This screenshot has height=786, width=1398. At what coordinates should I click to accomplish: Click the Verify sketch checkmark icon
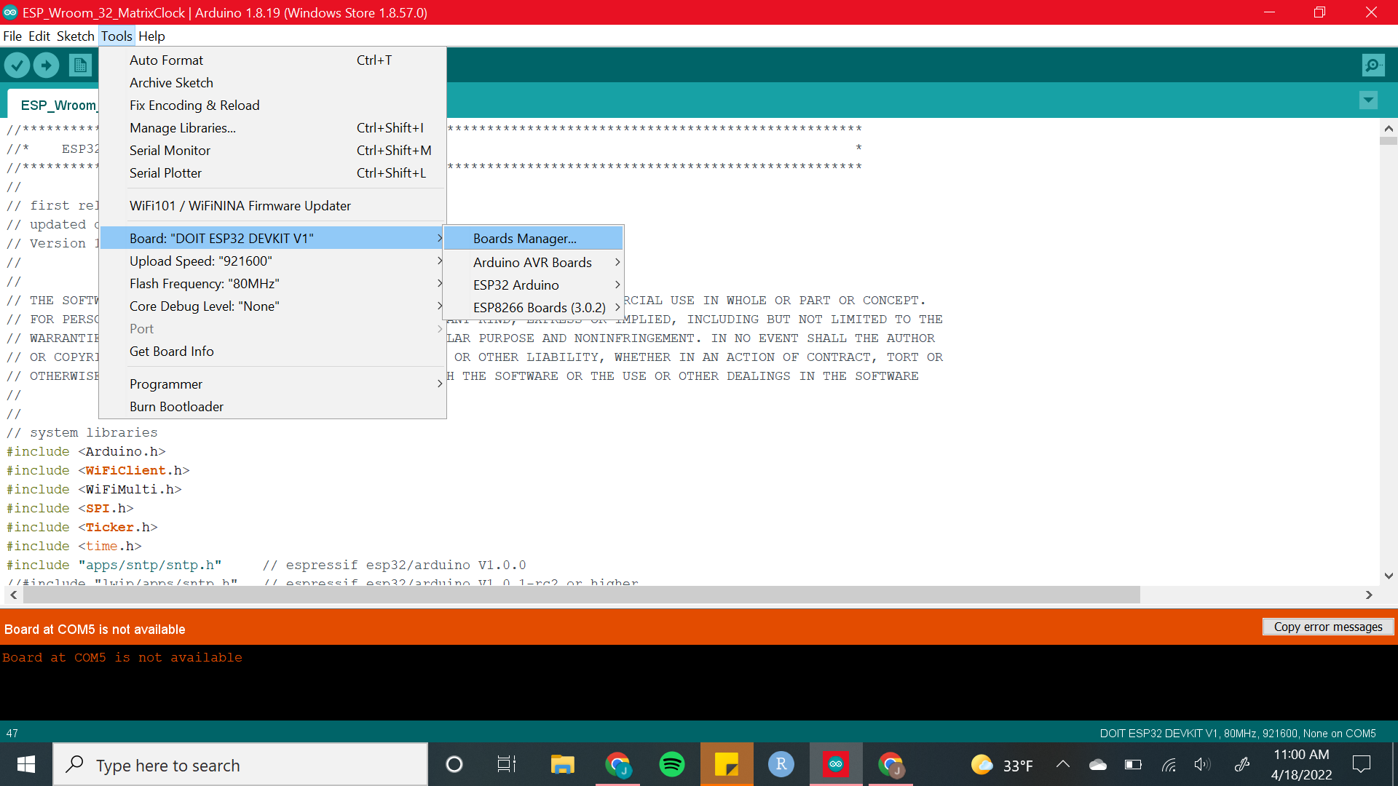coord(17,65)
